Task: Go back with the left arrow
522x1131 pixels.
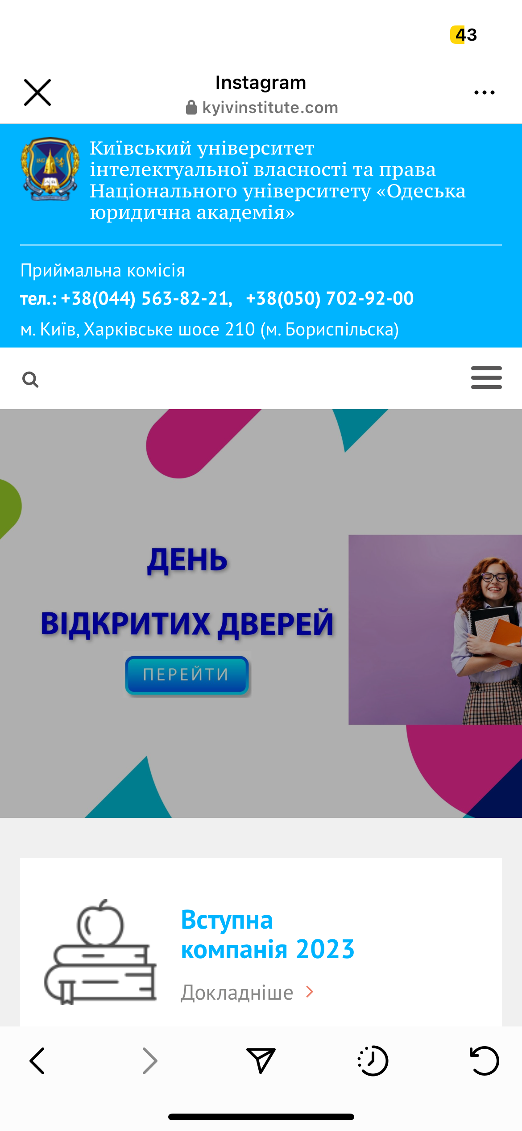Action: (x=37, y=1060)
